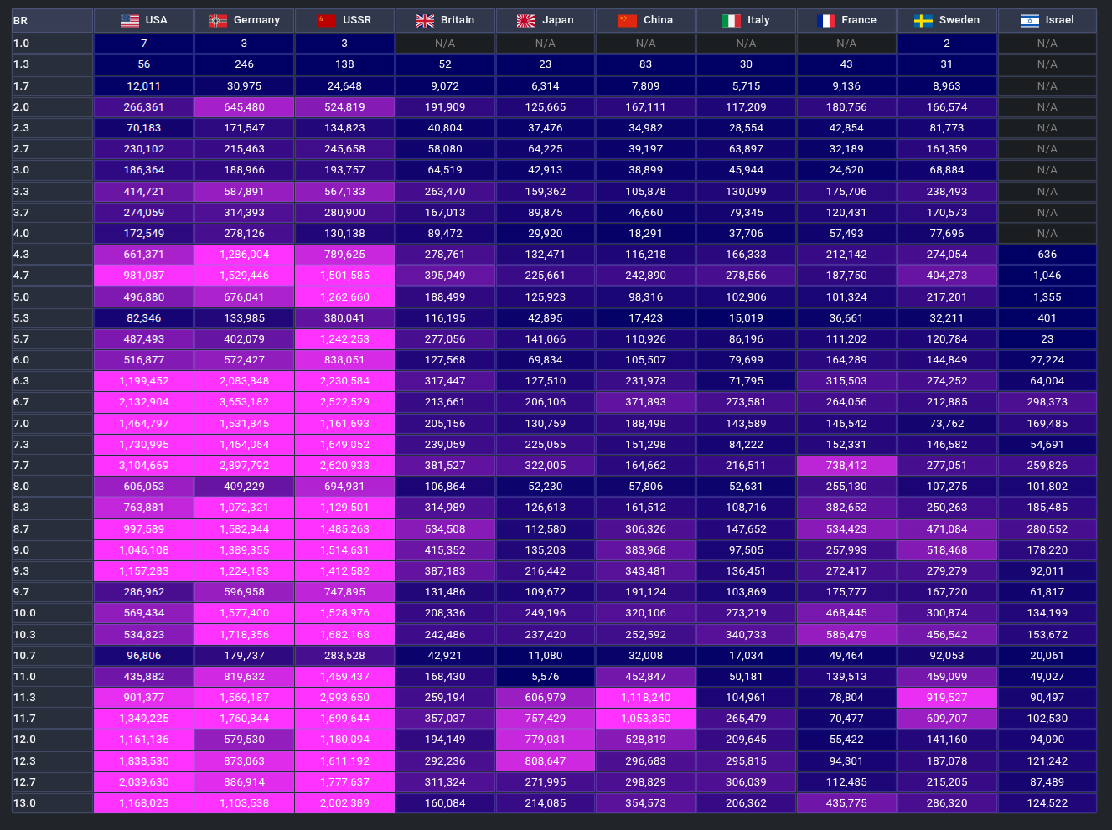Click the Sweden cell showing 609,707

point(947,719)
